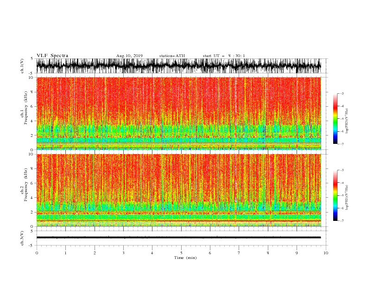This screenshot has height=284, width=367.
Task: Click the "7" minute tick label on time axis
Action: (239, 253)
